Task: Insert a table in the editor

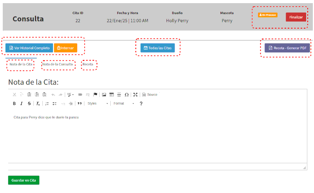Action: click(x=111, y=95)
